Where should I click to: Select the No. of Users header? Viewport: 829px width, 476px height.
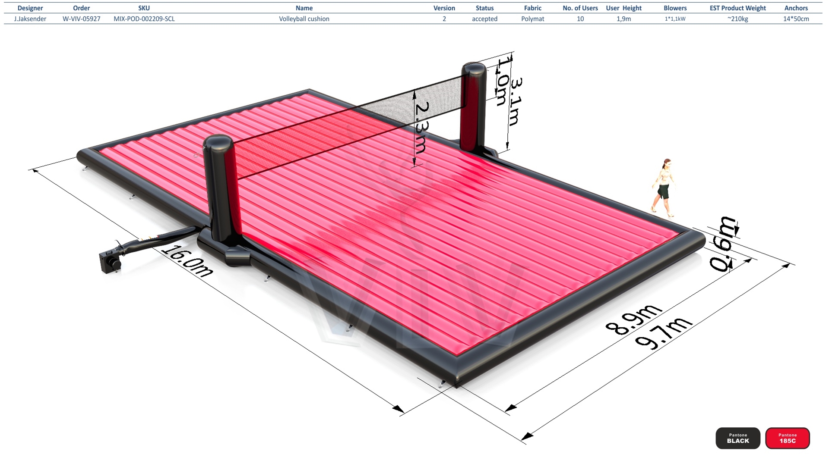(x=580, y=8)
